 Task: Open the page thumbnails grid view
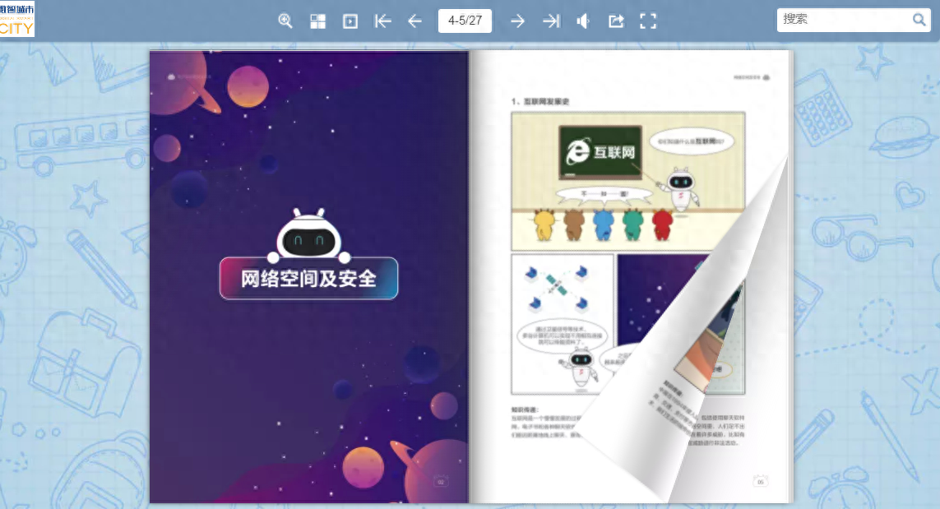point(317,21)
